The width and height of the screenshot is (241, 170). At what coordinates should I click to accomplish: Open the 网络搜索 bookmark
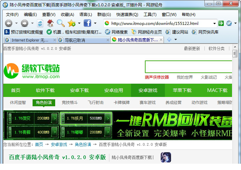pos(116,32)
